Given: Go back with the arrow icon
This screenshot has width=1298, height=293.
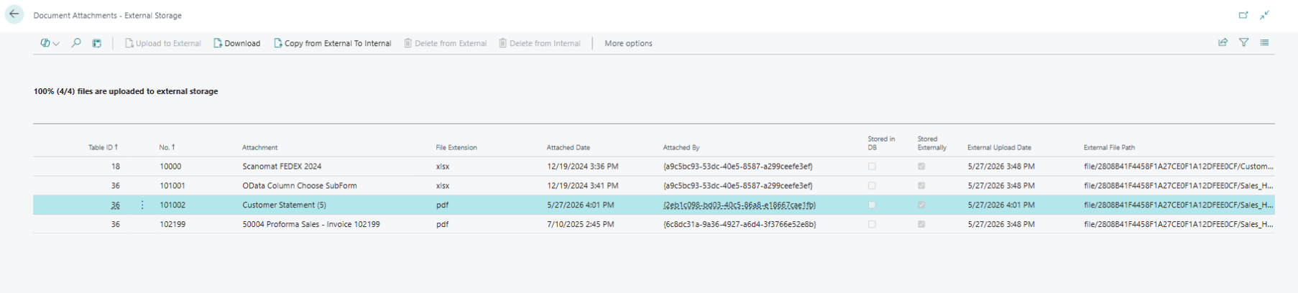Looking at the screenshot, I should click(14, 14).
